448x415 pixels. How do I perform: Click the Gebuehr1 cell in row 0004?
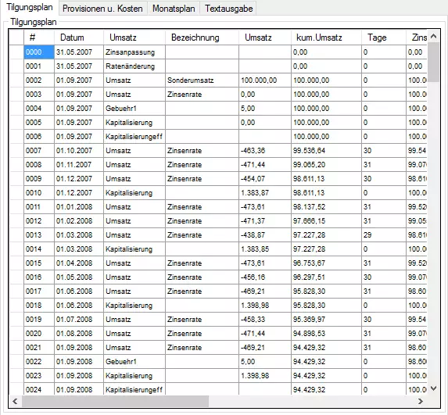click(134, 109)
